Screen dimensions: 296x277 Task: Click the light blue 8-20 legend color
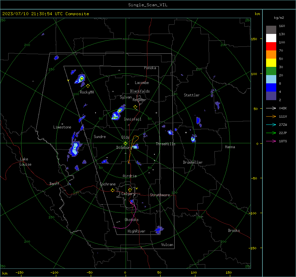[271, 79]
